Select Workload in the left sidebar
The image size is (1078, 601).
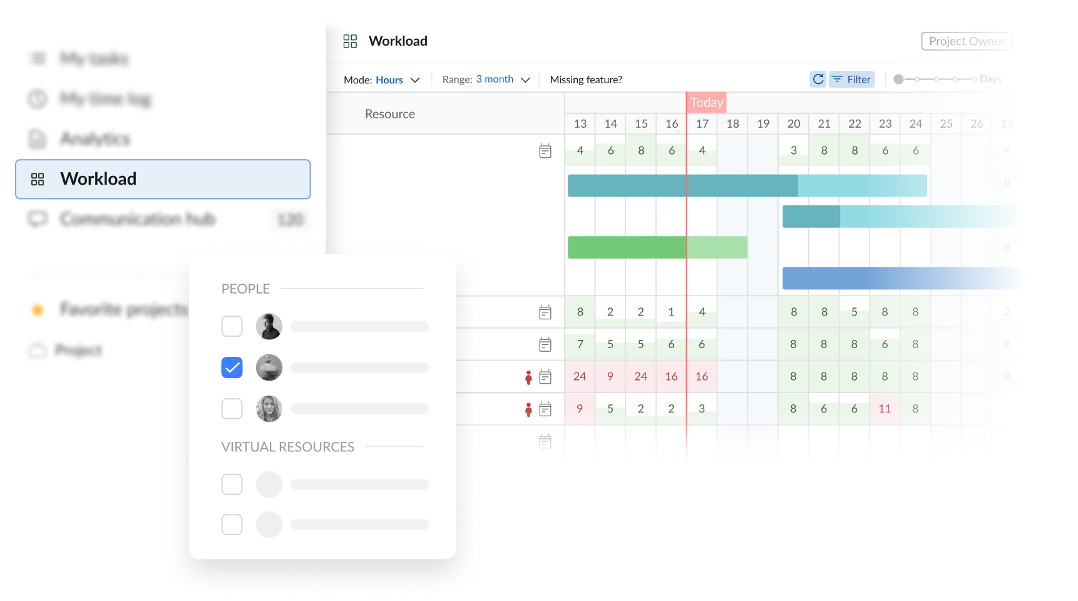[x=163, y=179]
